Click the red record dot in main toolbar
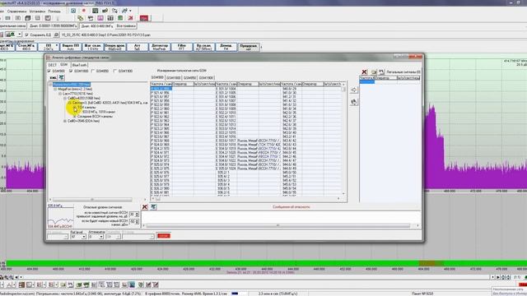The image size is (527, 296). click(84, 11)
